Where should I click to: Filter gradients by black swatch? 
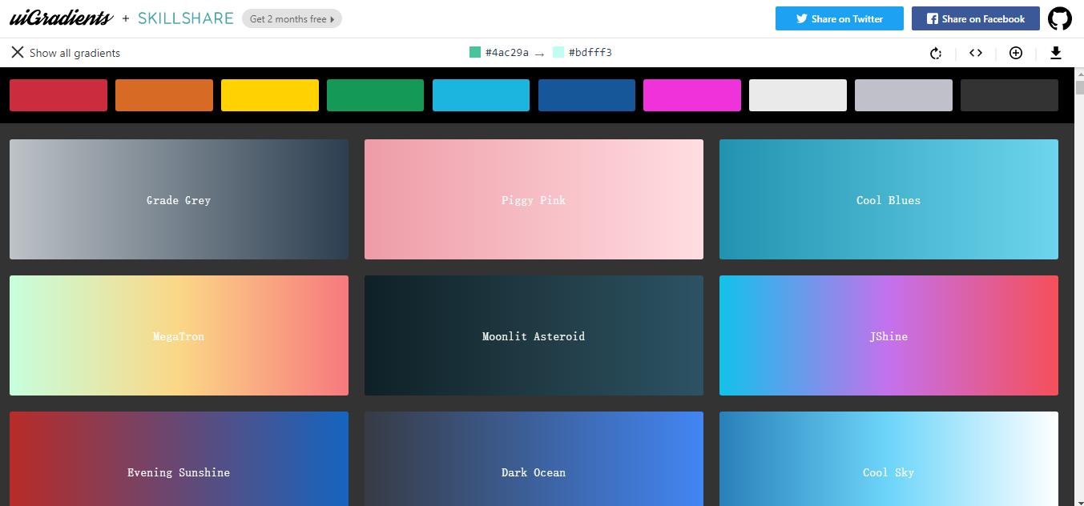[1009, 95]
